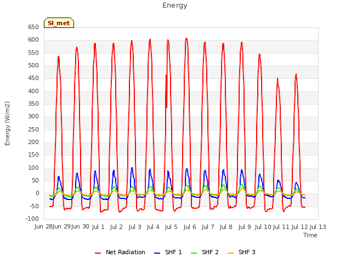This screenshot has height=263, width=351.
Task: Select the Net Radiation legend entry
Action: 120,252
